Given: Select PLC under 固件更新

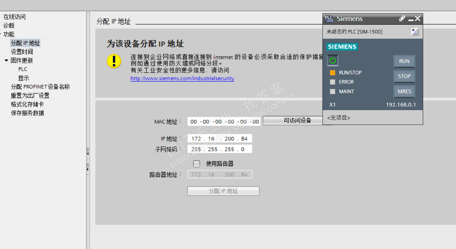Looking at the screenshot, I should (23, 69).
